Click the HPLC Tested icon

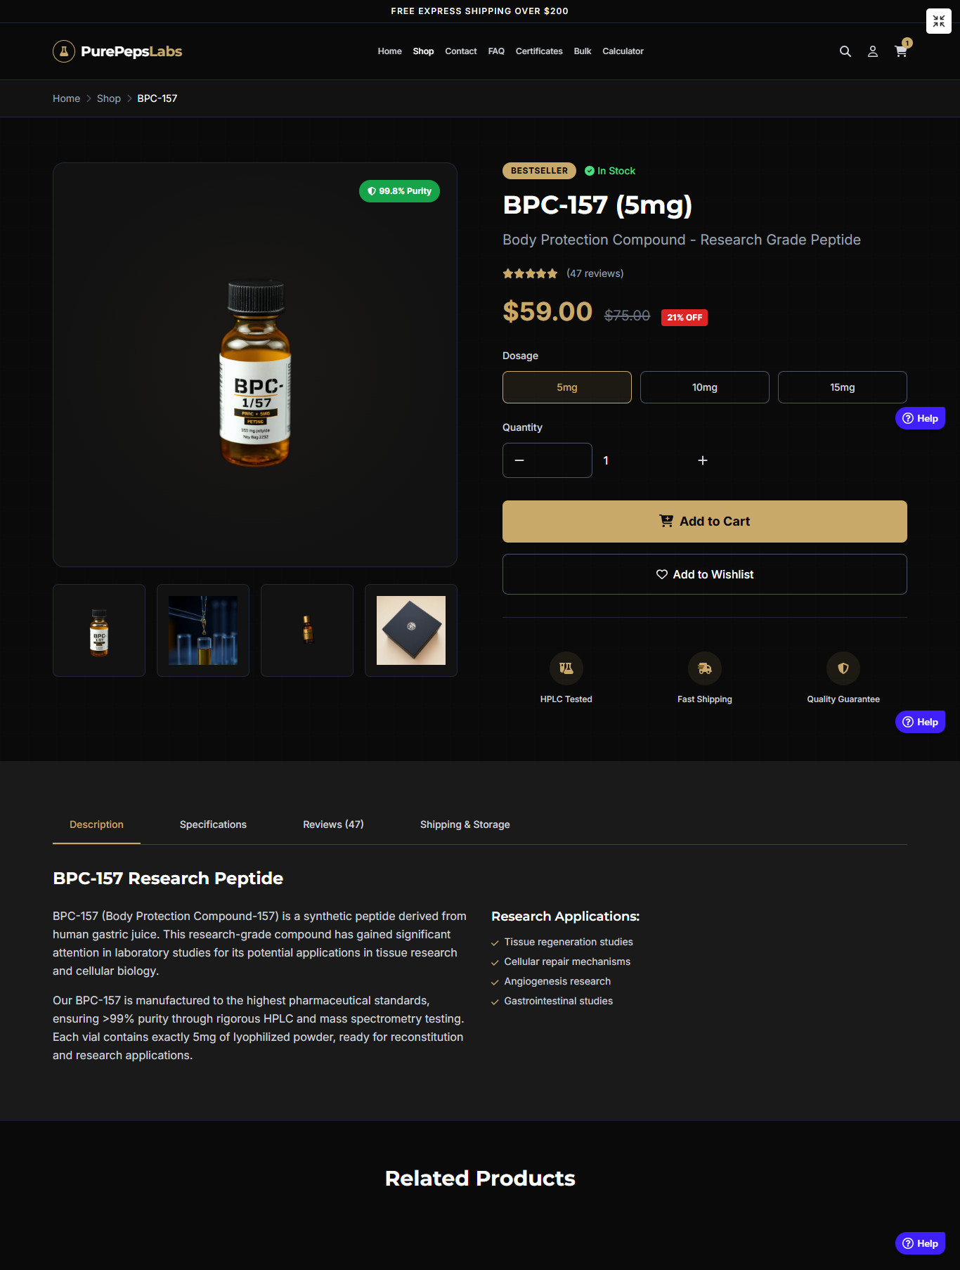click(x=566, y=668)
